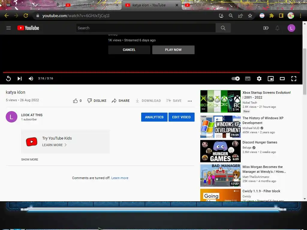The width and height of the screenshot is (307, 230).
Task: Click the install app icon in address bar
Action: pos(221,16)
